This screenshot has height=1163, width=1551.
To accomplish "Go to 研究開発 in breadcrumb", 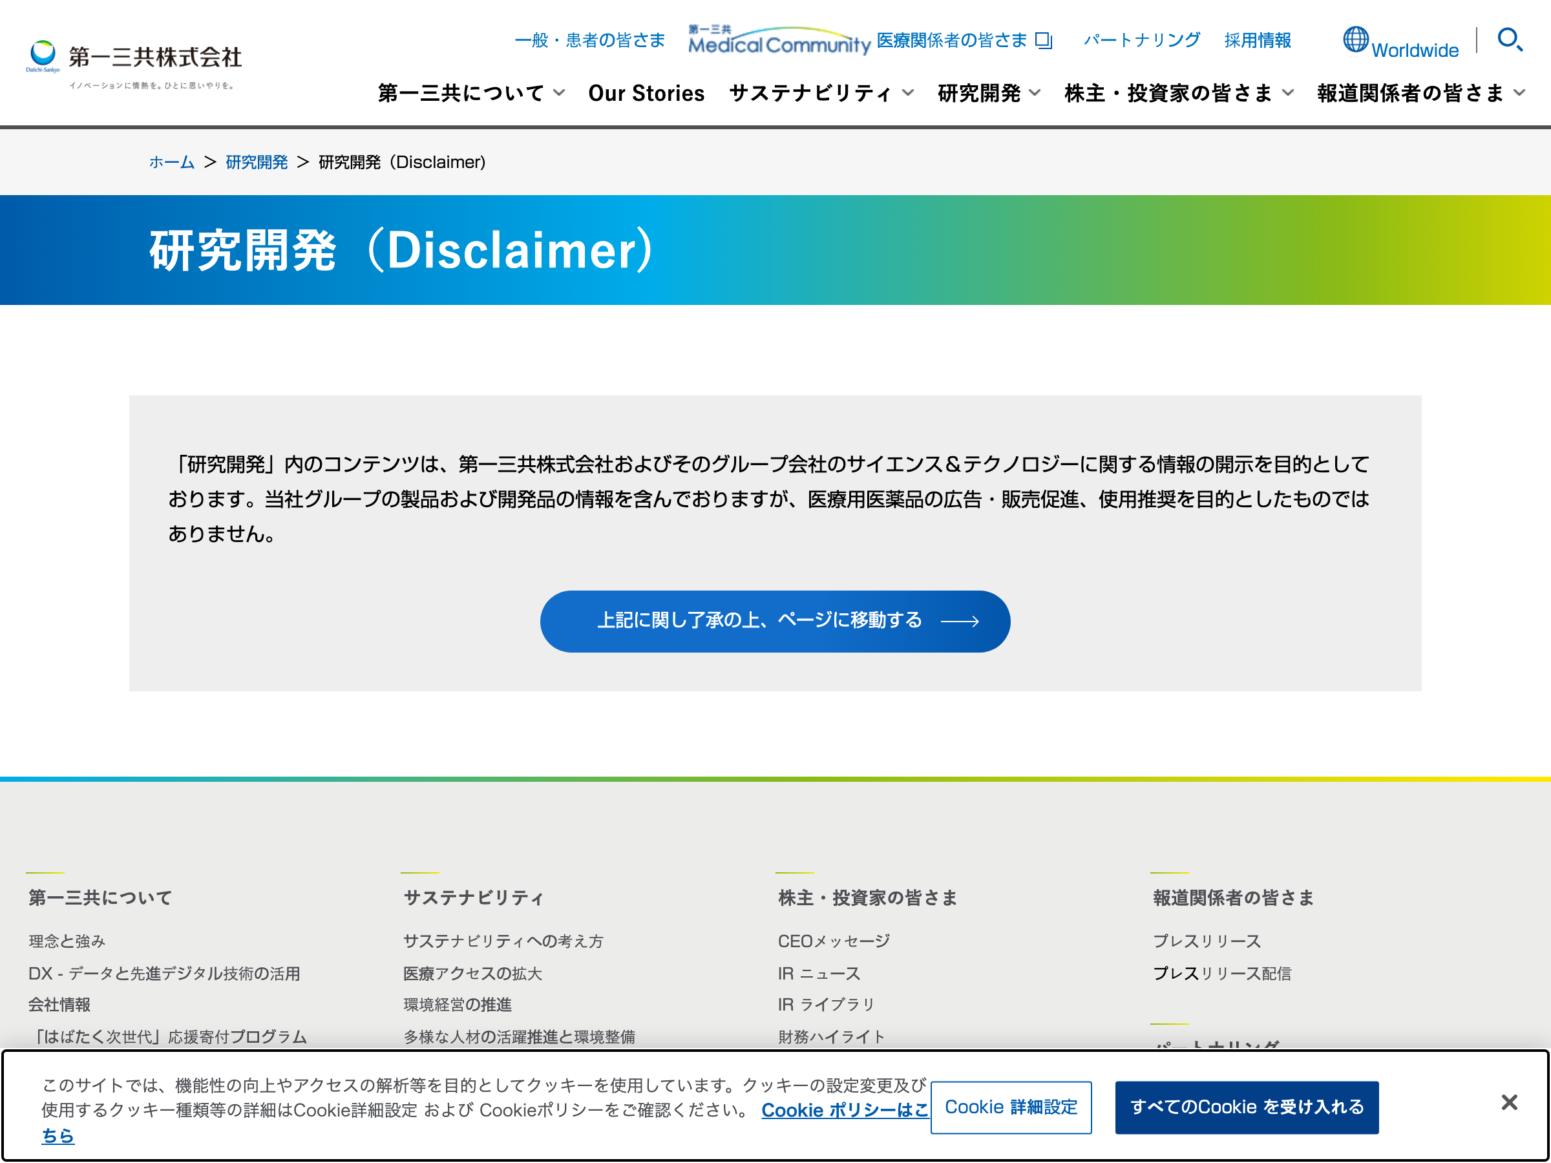I will 257,162.
